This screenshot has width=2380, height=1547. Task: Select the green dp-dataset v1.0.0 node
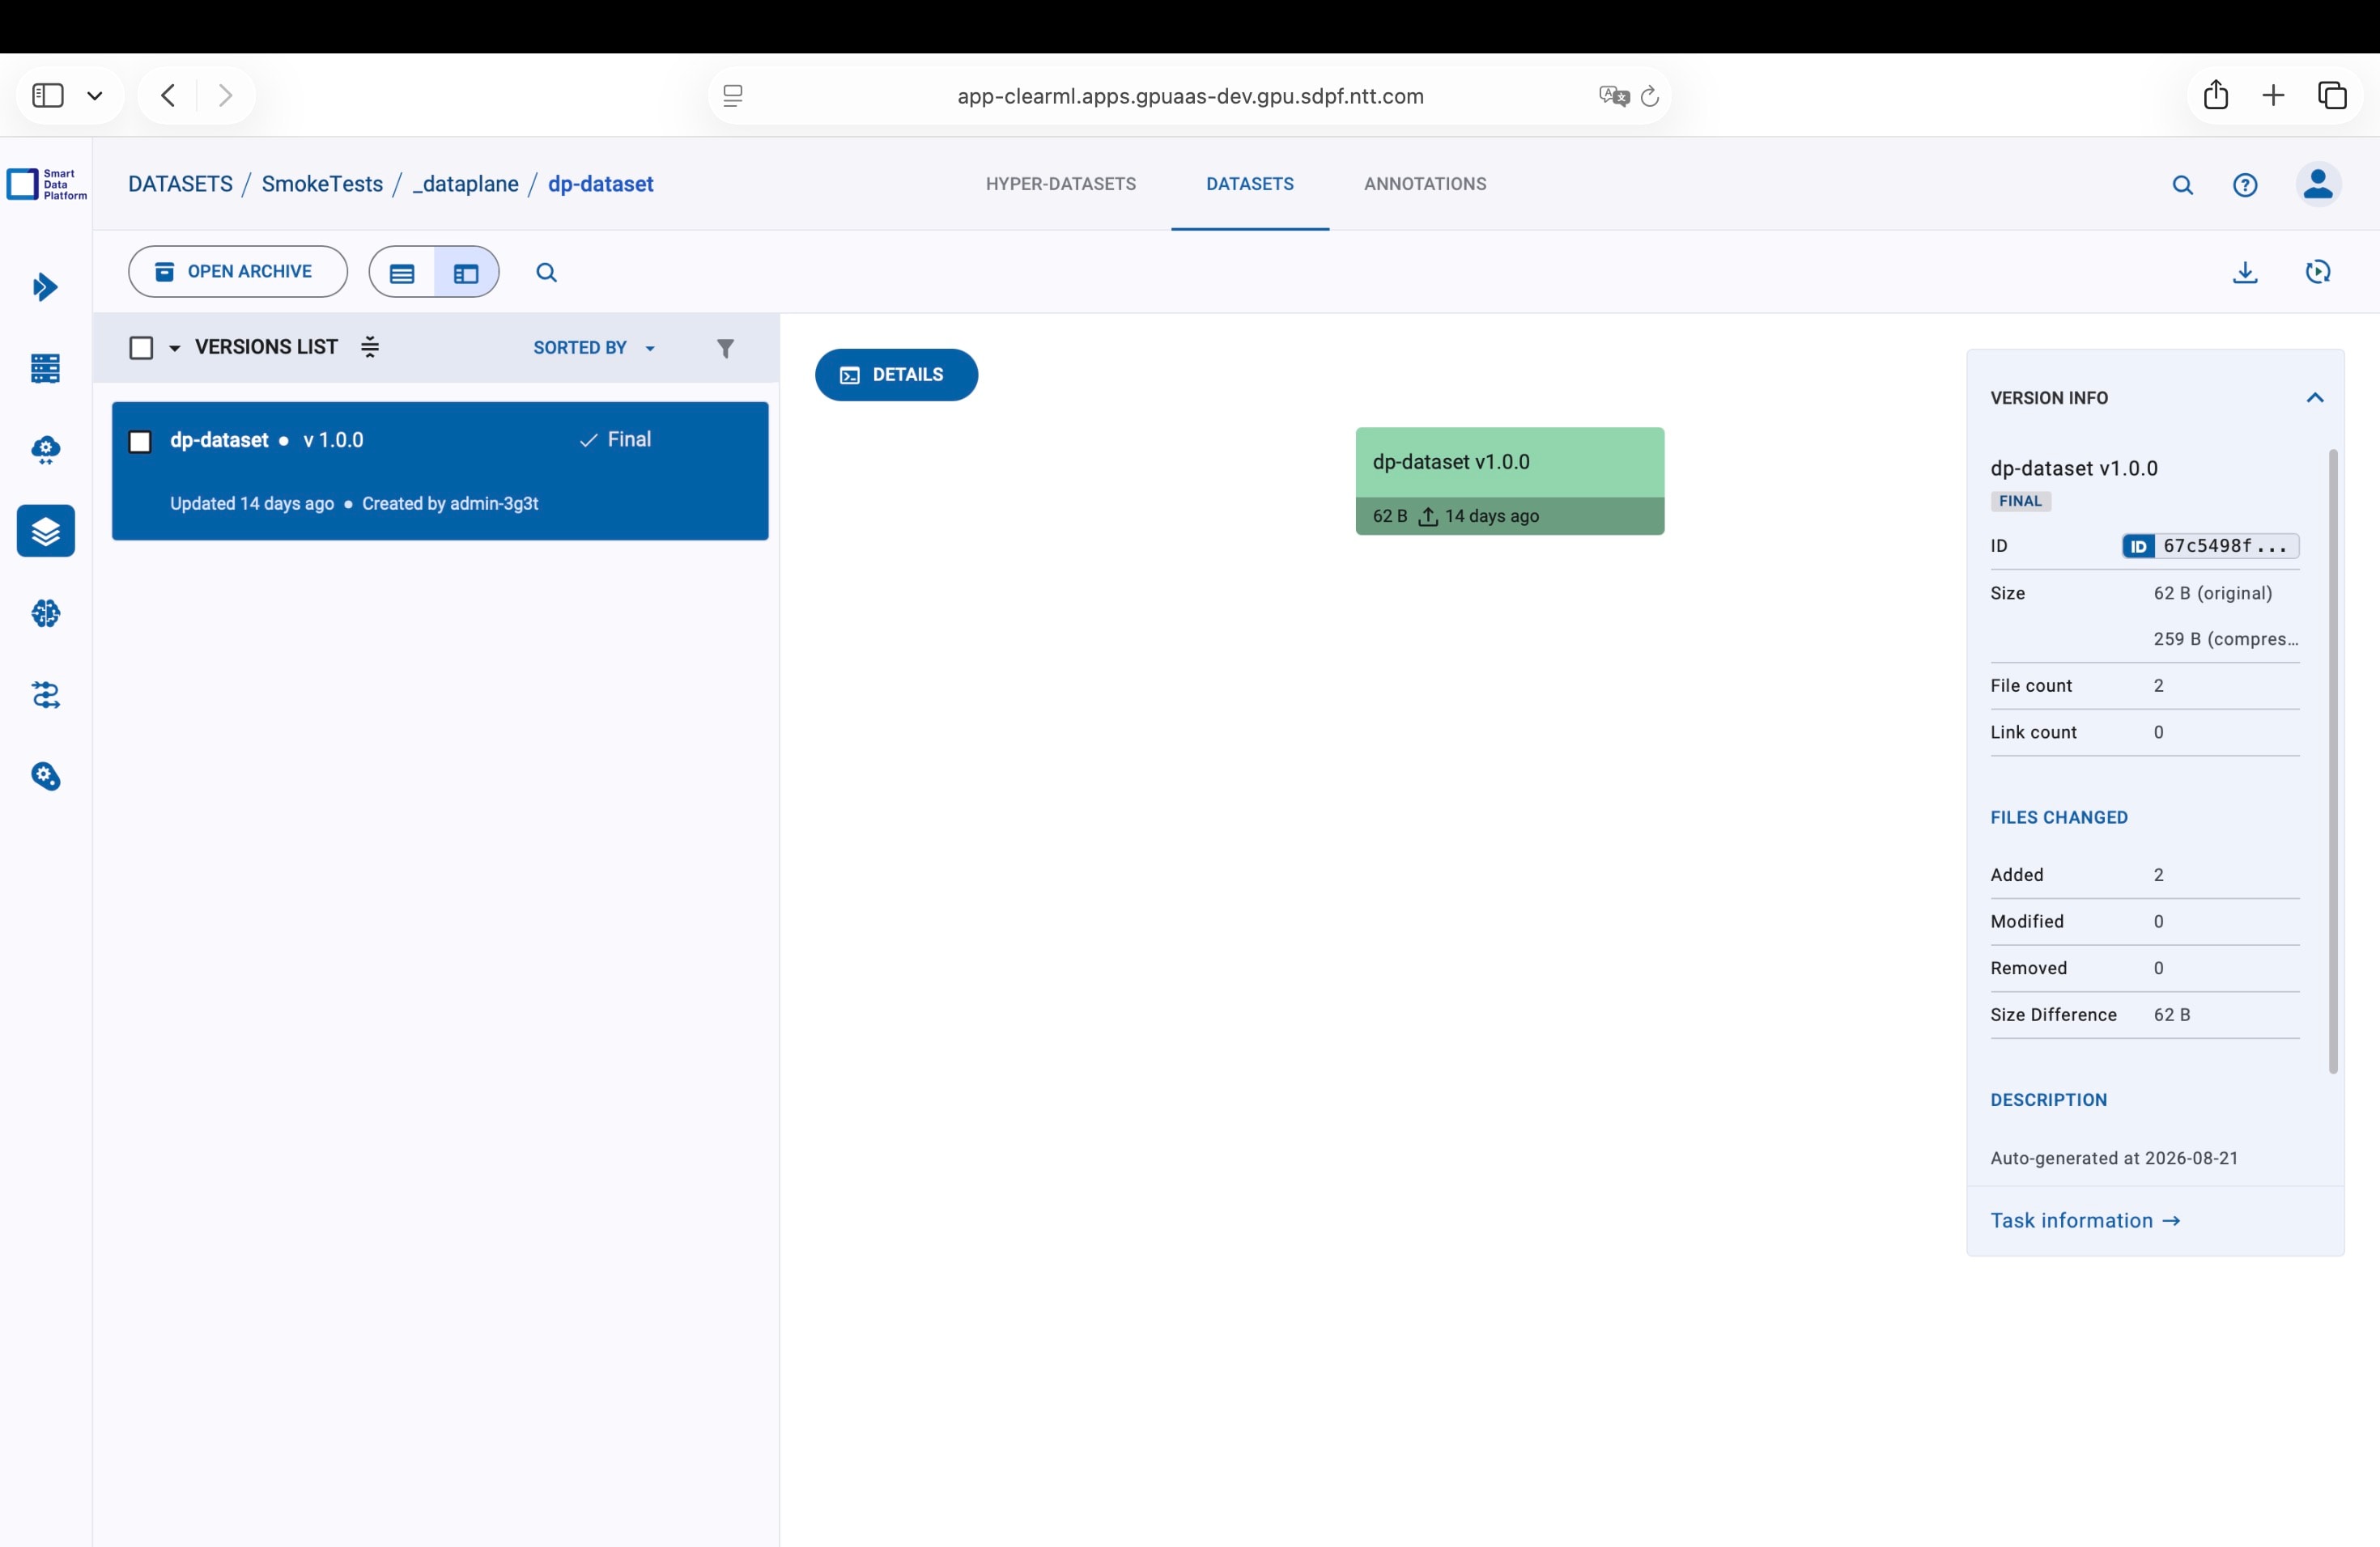tap(1510, 481)
